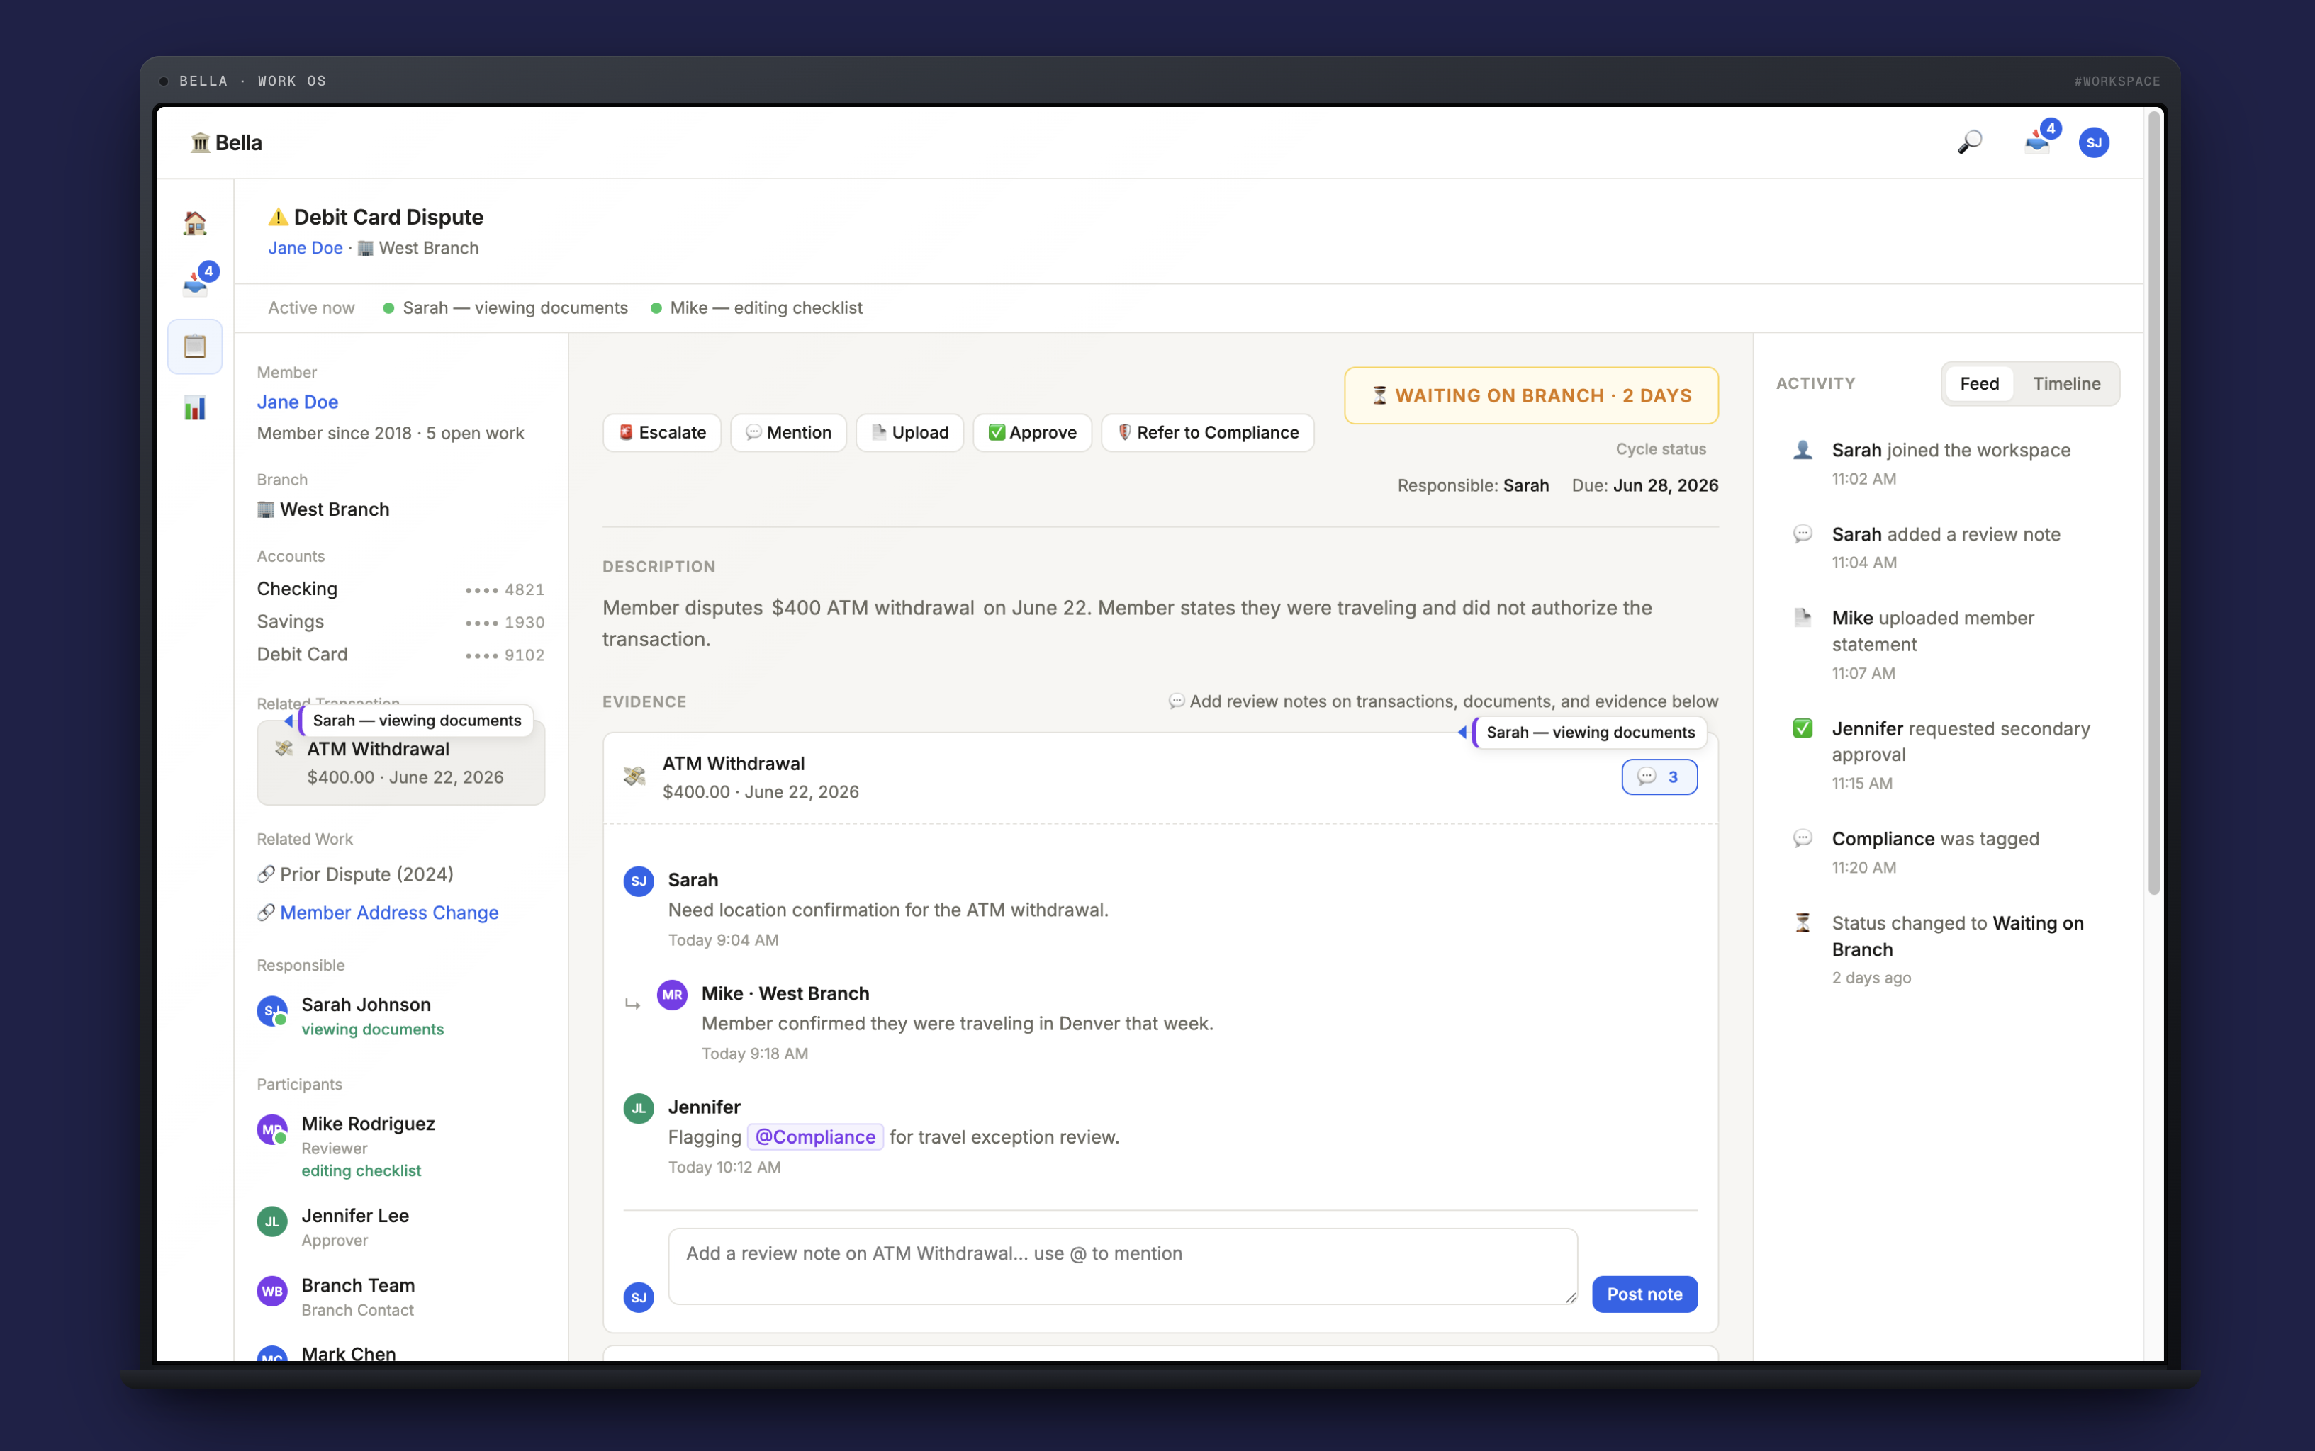Click the Approve button
Screen dimensions: 2315x1451
1032,432
